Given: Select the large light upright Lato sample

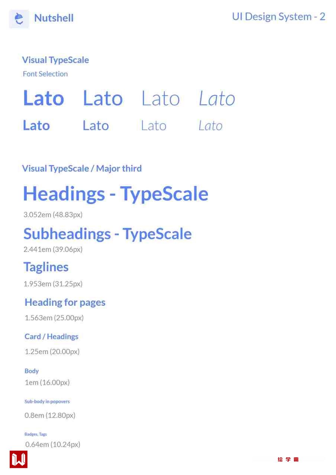Looking at the screenshot, I should [161, 98].
